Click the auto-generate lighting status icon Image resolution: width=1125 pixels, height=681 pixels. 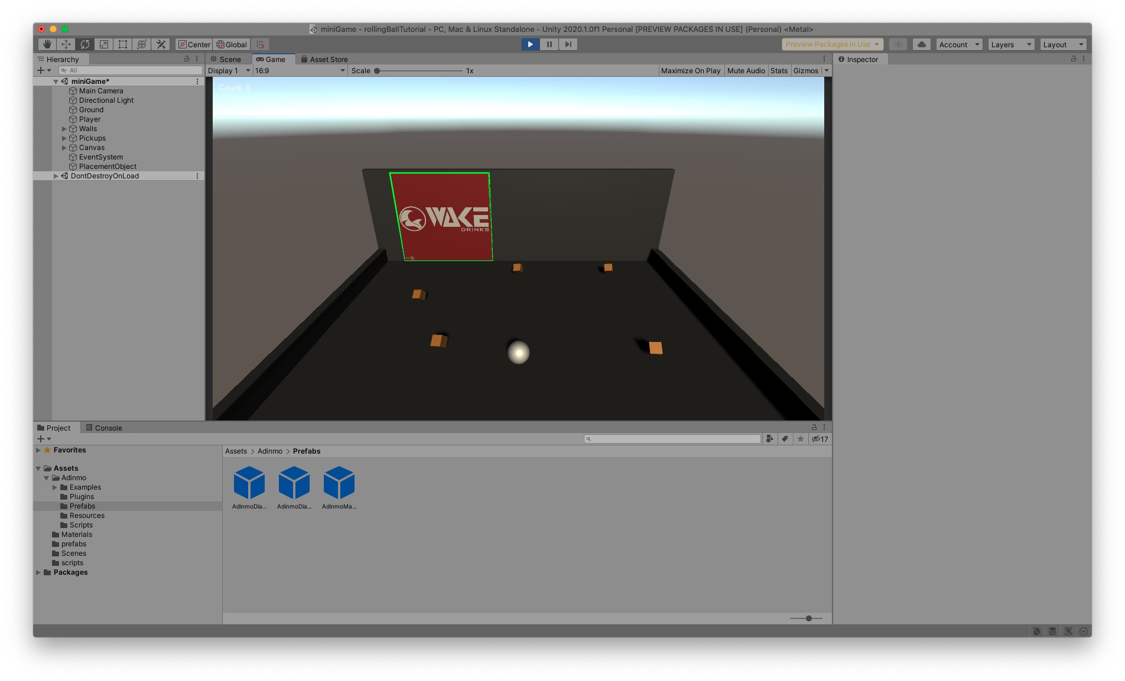pyautogui.click(x=1068, y=631)
